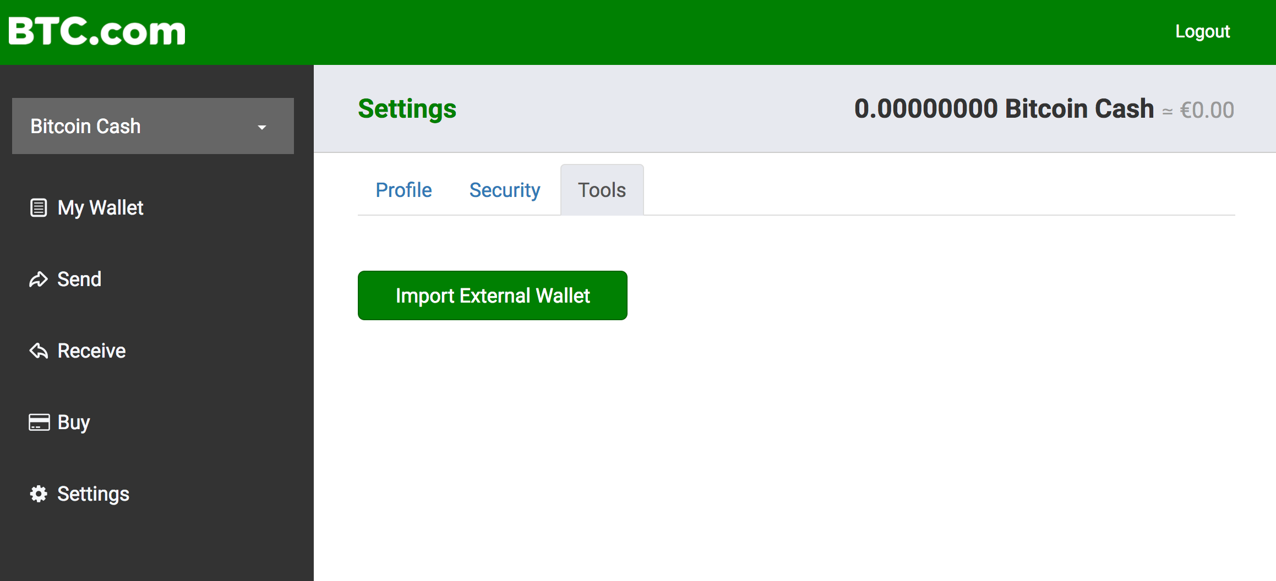1276x581 pixels.
Task: Open the Receive page
Action: coord(91,350)
